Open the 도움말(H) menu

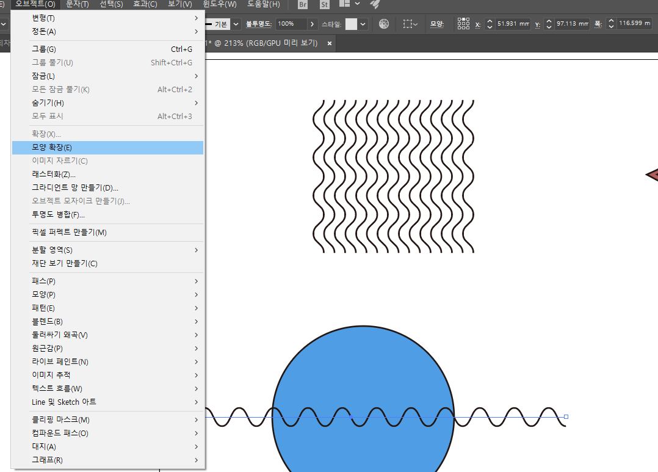point(264,4)
